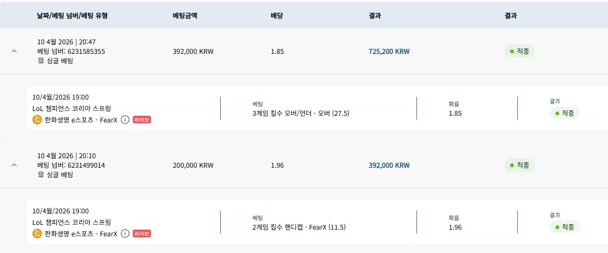The width and height of the screenshot is (608, 253).
Task: Click the 적중 status badge for bet 6231585355
Action: [x=520, y=51]
